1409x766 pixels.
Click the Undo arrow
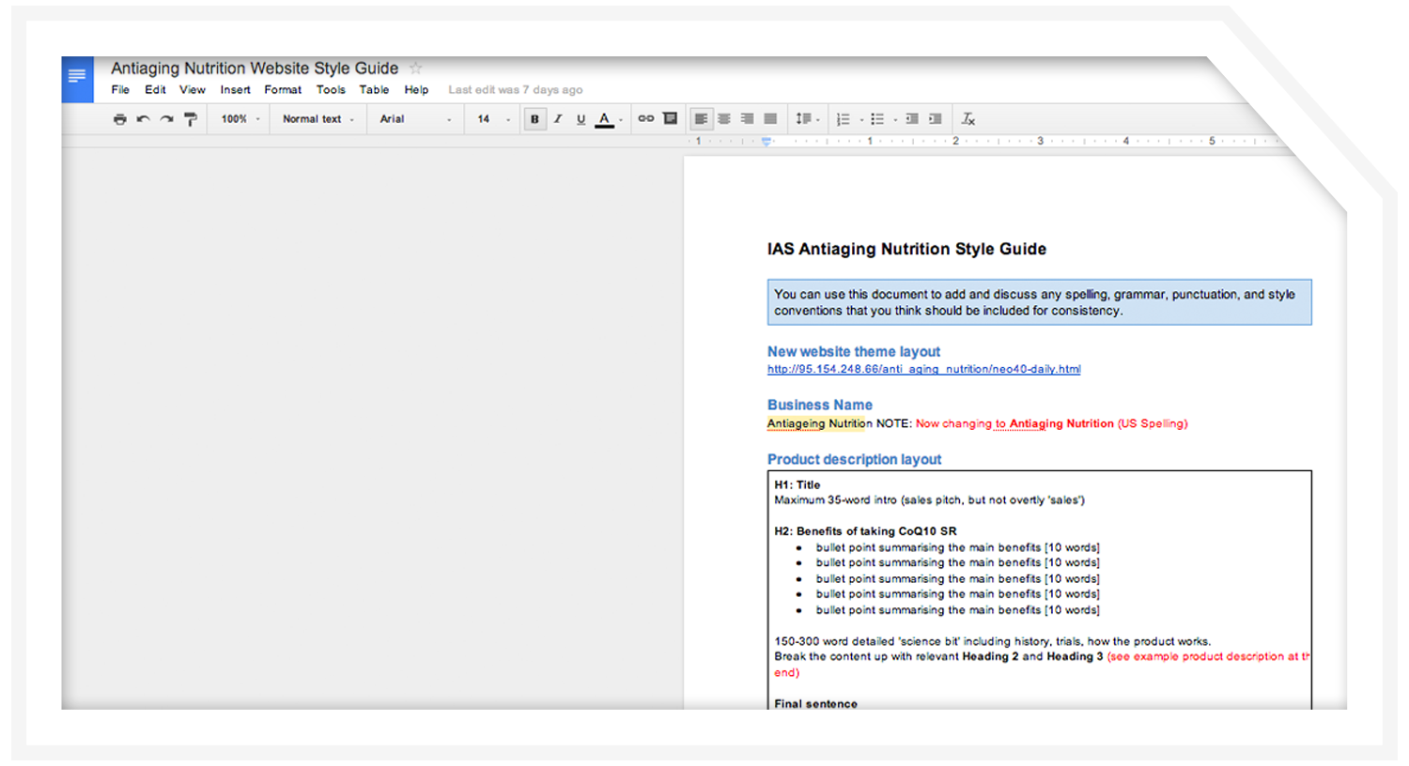143,119
